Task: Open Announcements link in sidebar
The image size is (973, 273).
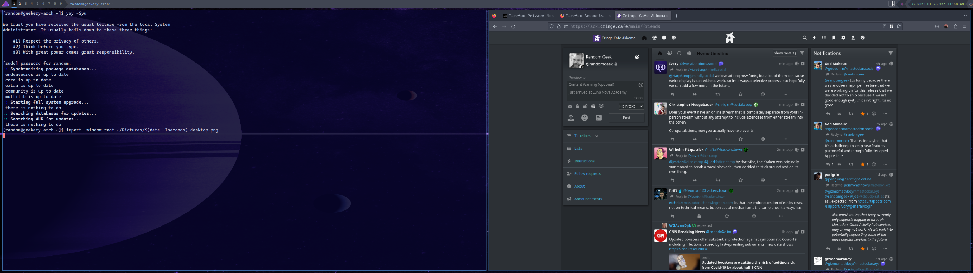Action: (x=588, y=199)
